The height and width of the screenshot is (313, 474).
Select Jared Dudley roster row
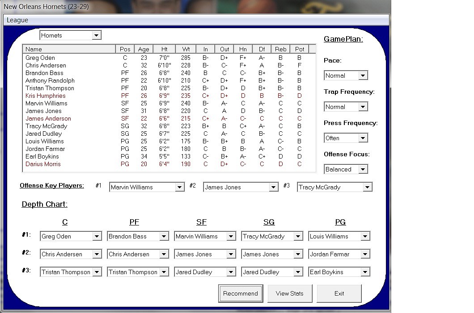pyautogui.click(x=169, y=134)
